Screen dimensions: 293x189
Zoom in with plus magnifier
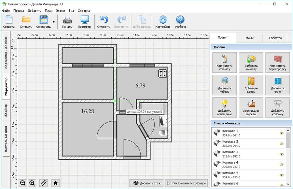coord(32,183)
